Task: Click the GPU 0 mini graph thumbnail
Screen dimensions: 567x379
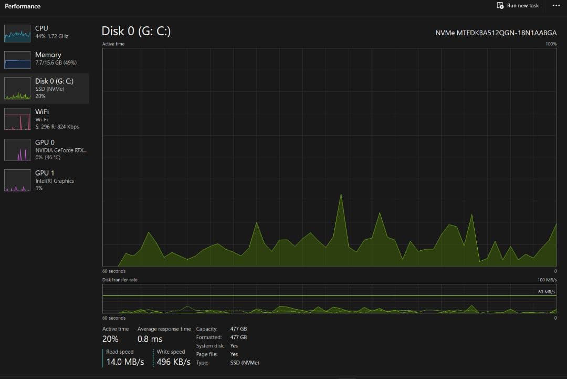Action: click(x=17, y=150)
